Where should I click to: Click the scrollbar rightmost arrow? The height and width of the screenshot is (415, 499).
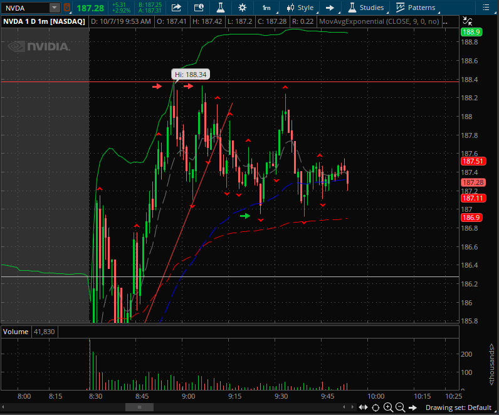(352, 407)
